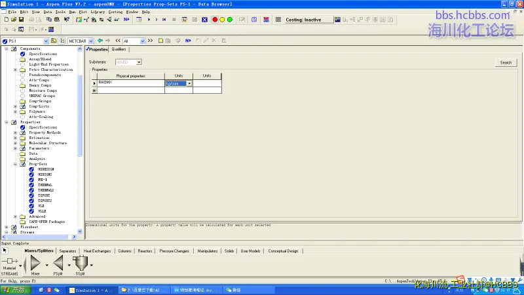
Task: Go to the next form with >>
Action: point(151,41)
